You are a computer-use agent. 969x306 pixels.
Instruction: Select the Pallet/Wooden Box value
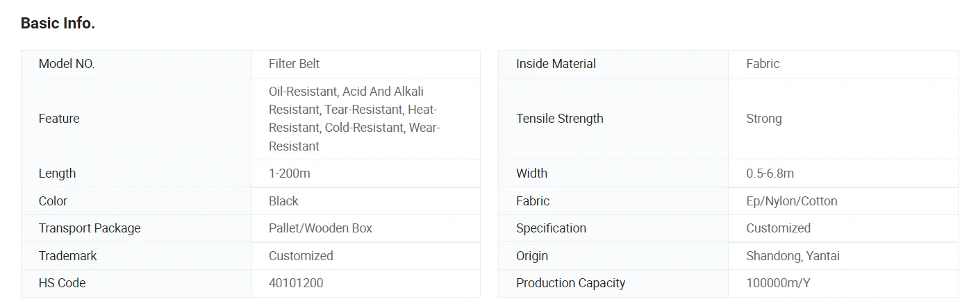pyautogui.click(x=320, y=228)
